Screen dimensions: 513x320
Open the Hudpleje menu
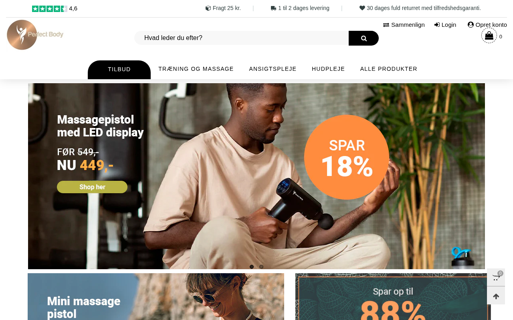coord(328,69)
